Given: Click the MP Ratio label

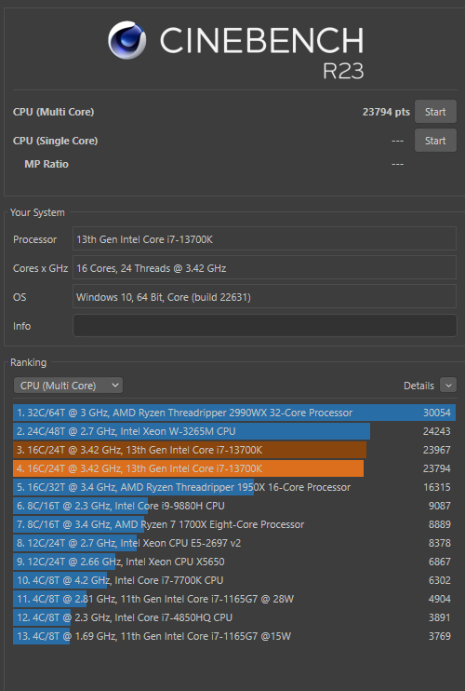Looking at the screenshot, I should tap(46, 164).
